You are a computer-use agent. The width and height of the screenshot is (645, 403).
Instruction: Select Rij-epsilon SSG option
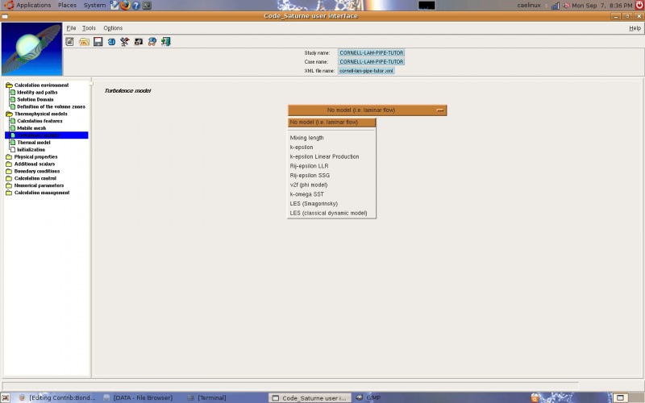311,175
